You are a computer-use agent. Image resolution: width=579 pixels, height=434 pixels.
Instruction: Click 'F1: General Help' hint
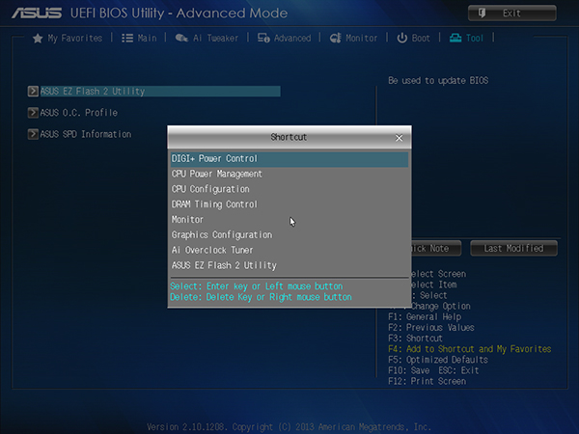[x=425, y=317]
